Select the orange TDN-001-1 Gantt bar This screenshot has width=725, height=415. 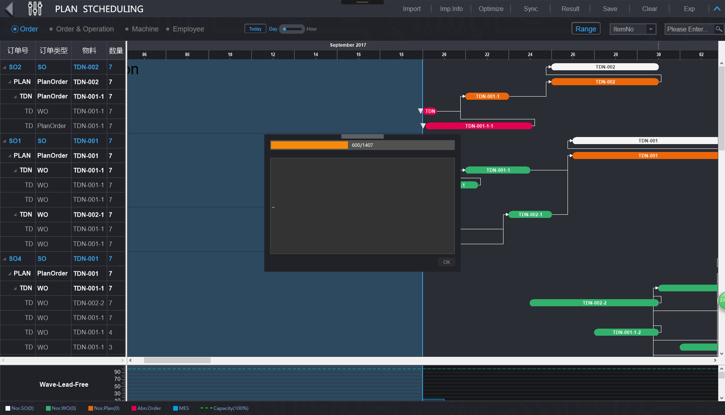[x=487, y=97]
